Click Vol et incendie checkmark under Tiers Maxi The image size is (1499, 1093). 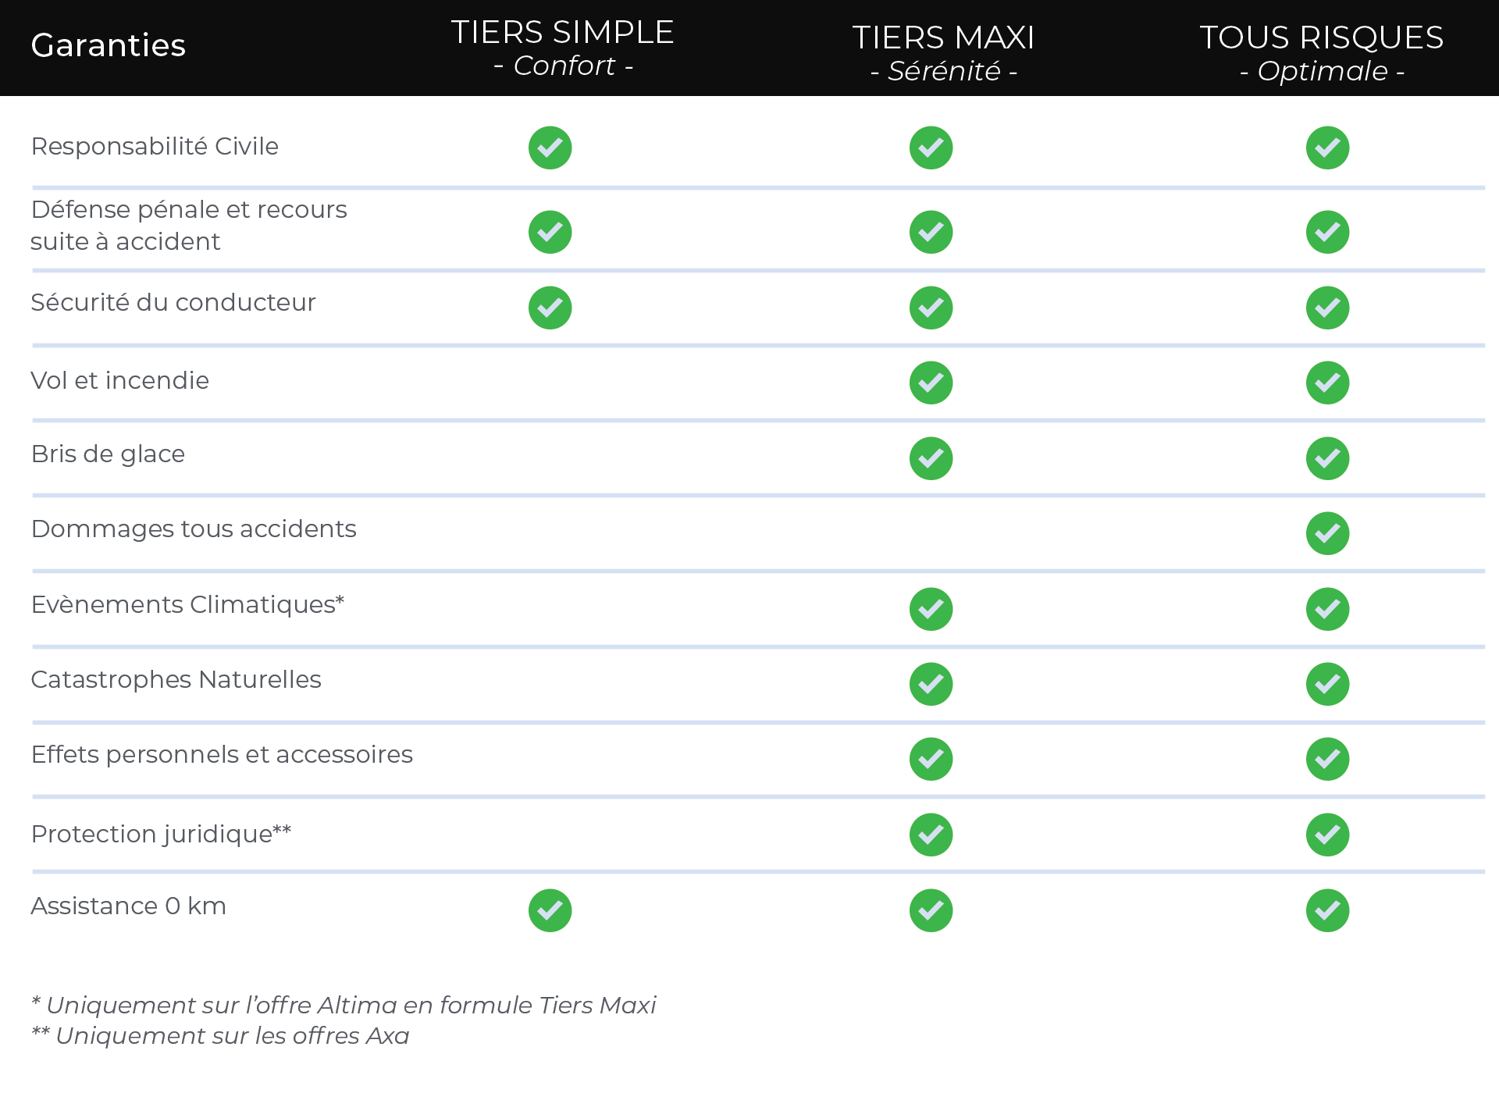coord(931,383)
